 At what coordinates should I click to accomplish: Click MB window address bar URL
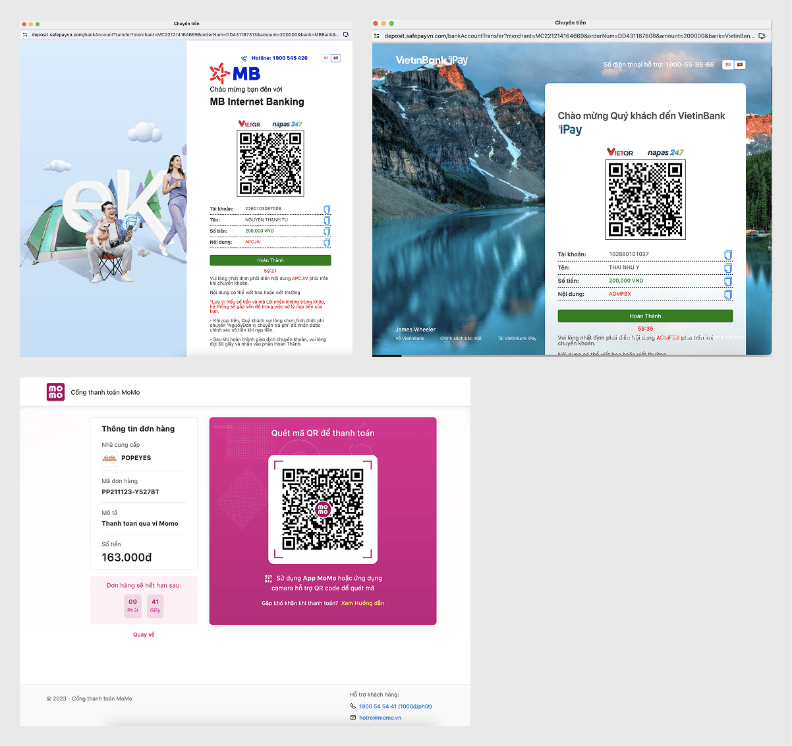pos(185,34)
